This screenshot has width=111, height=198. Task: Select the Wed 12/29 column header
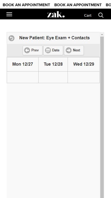[84, 64]
